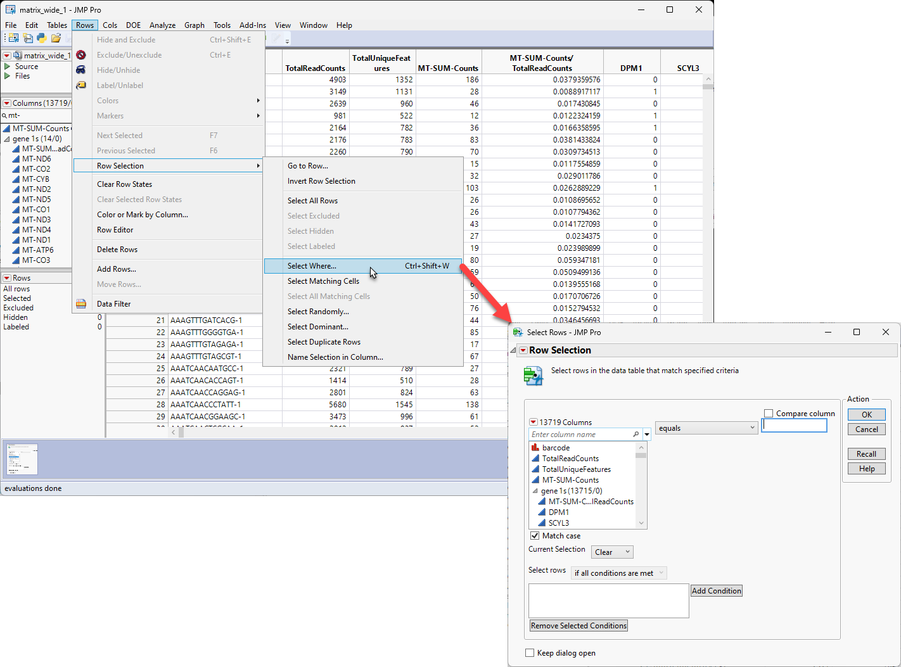Click the barcode nominal column icon
This screenshot has width=901, height=667.
(x=535, y=448)
